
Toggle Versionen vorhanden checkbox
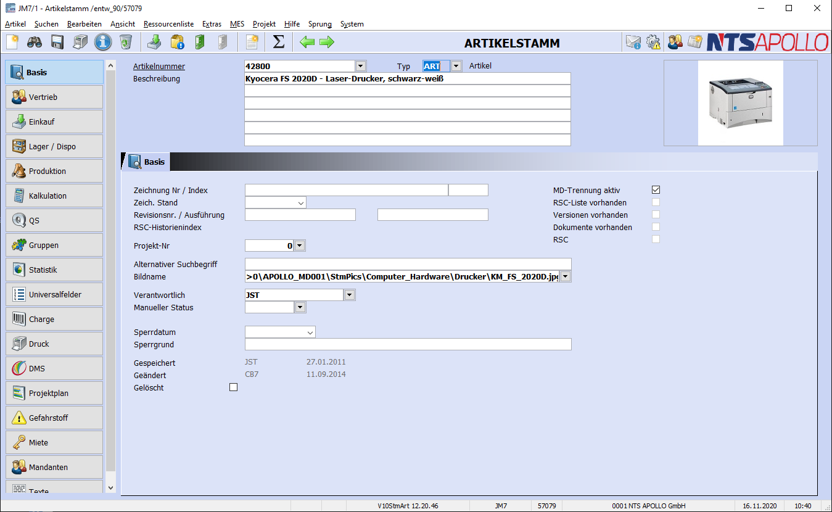click(656, 215)
